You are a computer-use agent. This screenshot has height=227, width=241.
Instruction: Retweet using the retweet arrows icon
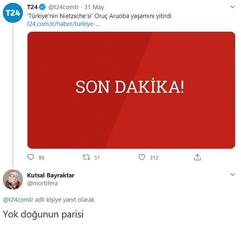pos(86,157)
